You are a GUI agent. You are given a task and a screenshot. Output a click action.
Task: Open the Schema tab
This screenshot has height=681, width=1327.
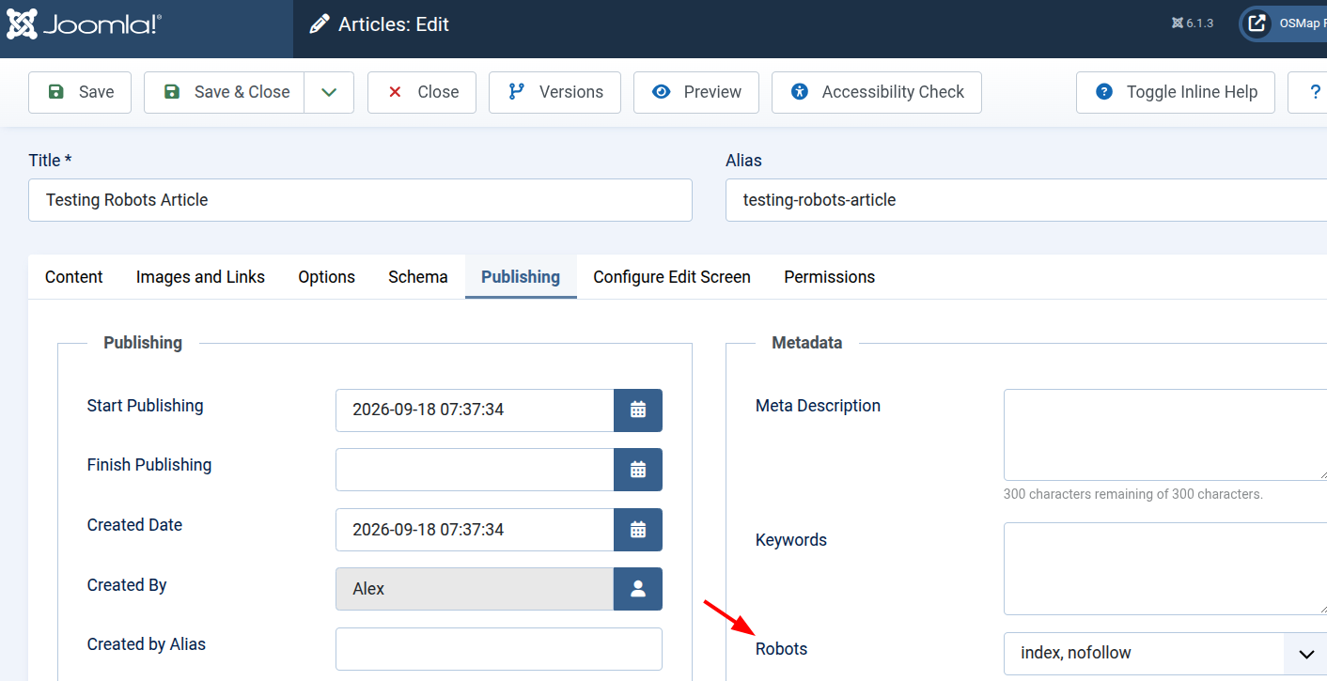pos(418,277)
